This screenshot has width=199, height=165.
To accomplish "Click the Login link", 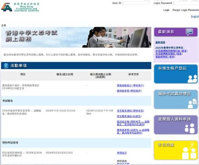I will (x=166, y=10).
